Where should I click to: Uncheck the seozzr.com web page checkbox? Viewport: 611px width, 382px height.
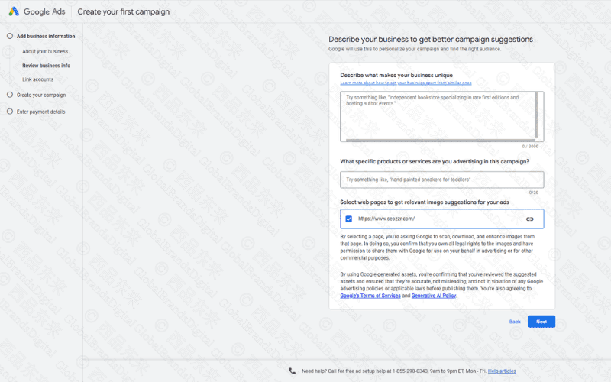click(x=349, y=219)
